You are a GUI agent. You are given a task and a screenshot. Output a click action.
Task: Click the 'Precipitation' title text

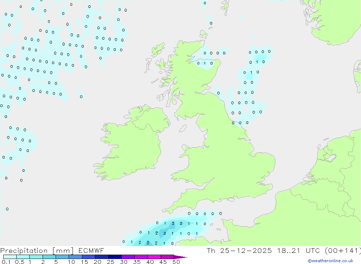click(24, 250)
